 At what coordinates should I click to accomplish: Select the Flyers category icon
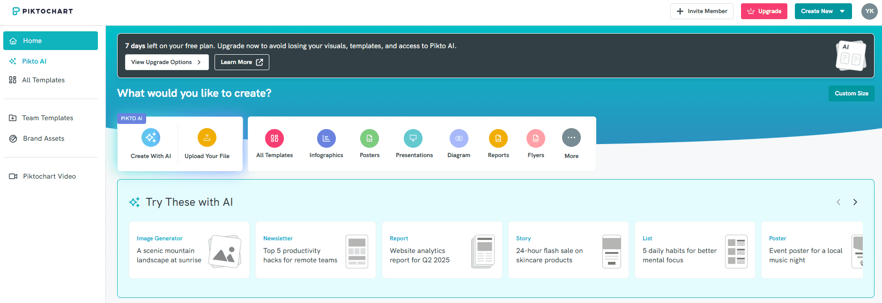pyautogui.click(x=536, y=138)
